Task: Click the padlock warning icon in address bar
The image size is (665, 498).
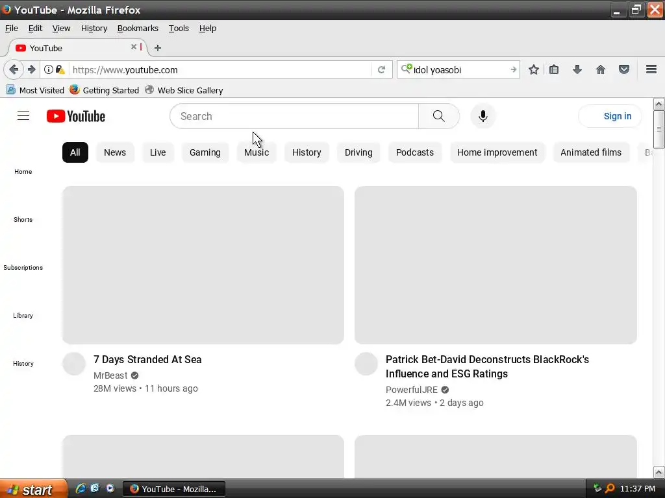Action: pyautogui.click(x=60, y=69)
